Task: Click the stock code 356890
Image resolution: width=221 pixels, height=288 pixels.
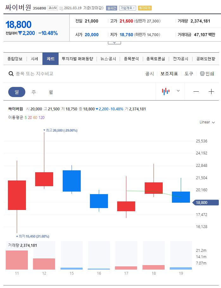Action: pyautogui.click(x=39, y=8)
